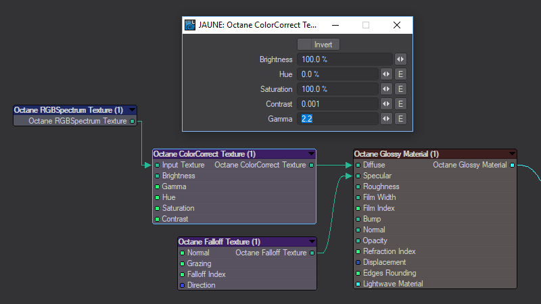Image resolution: width=541 pixels, height=304 pixels.
Task: Collapse the Octane ColorCorrect Texture node
Action: point(312,154)
